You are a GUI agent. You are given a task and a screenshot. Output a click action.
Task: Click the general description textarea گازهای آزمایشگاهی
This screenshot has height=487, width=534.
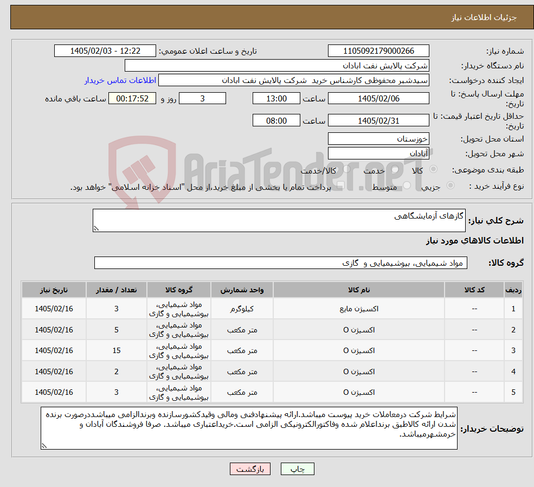(x=279, y=220)
